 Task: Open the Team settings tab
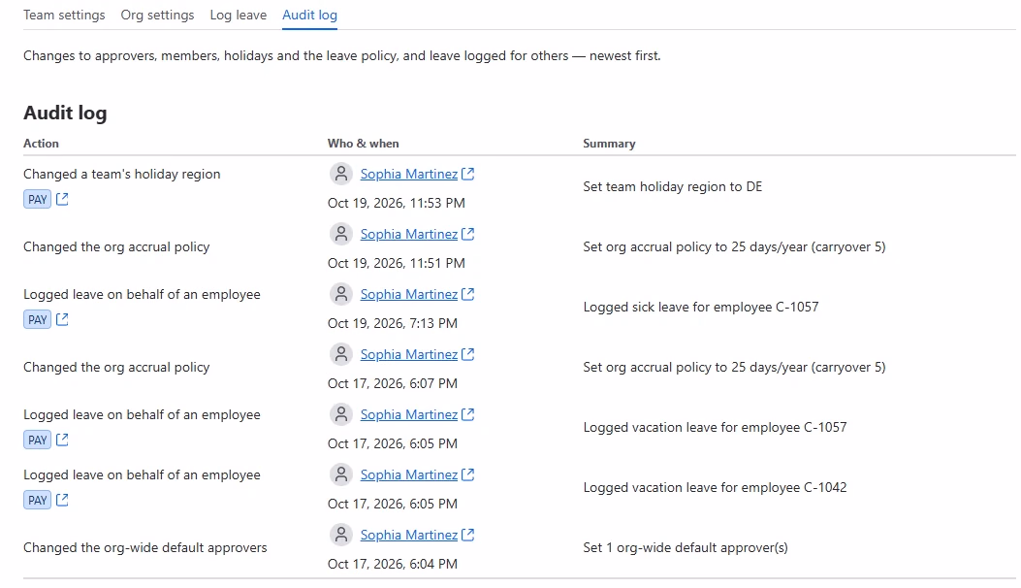[64, 15]
